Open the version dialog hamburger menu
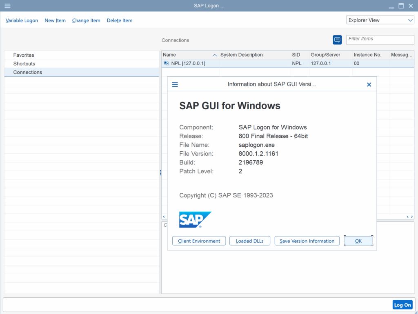This screenshot has width=418, height=314. pos(175,84)
